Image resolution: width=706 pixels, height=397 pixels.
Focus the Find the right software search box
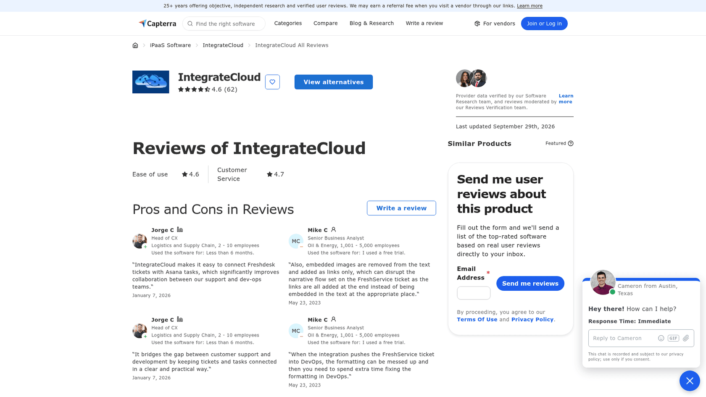tap(224, 24)
